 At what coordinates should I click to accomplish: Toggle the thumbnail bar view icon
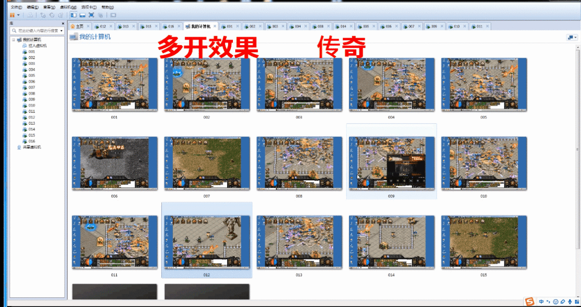coord(82,15)
